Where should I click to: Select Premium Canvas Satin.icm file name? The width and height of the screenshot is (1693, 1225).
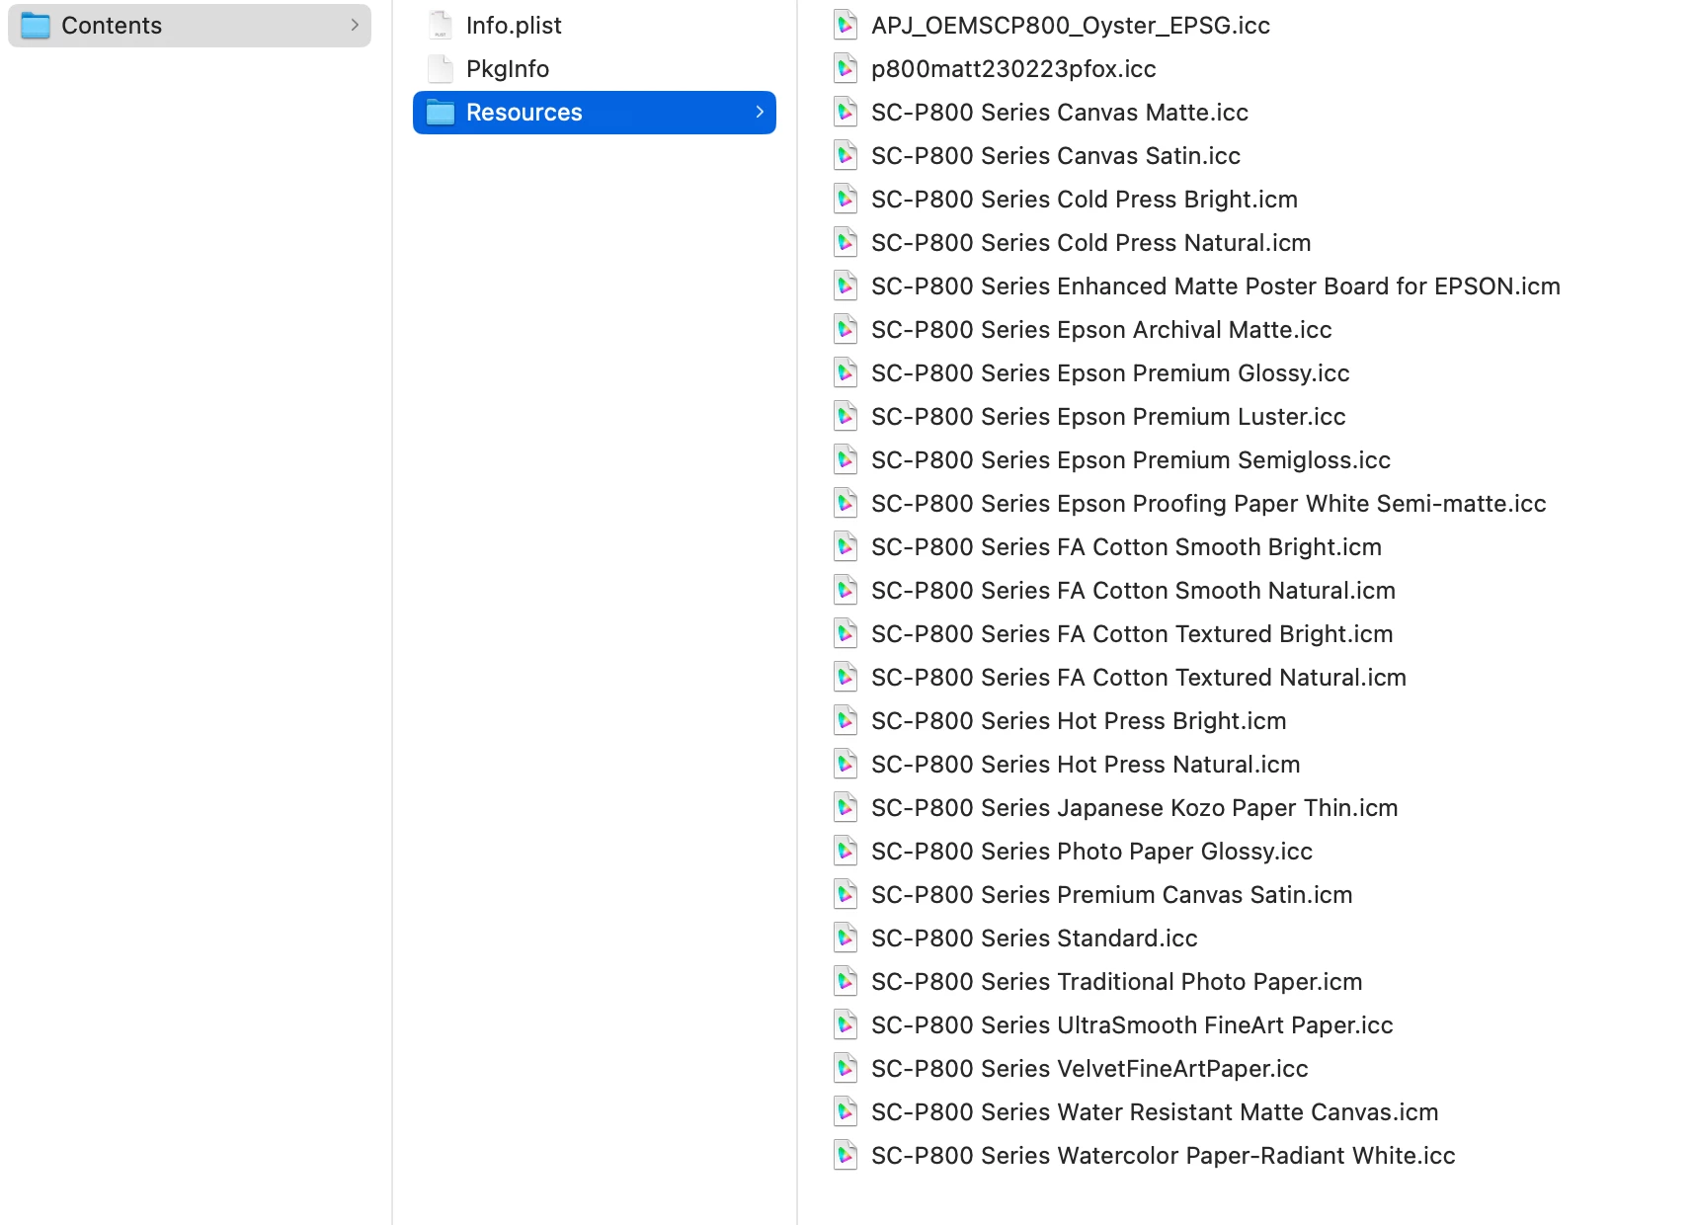coord(1112,895)
